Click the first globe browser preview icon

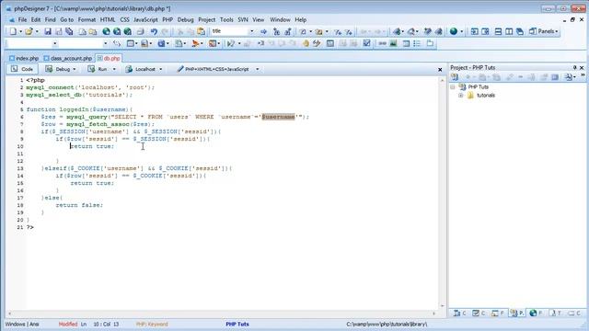107,31
